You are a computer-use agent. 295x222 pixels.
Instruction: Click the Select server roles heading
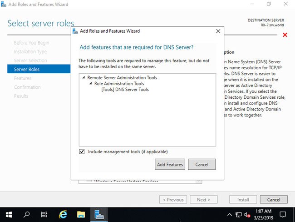point(41,23)
